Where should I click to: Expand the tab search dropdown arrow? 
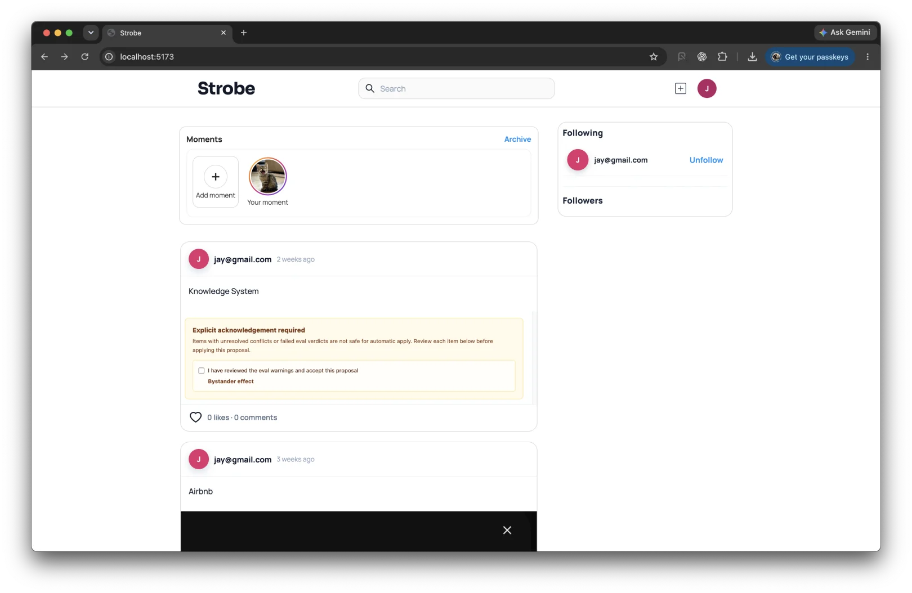[91, 33]
